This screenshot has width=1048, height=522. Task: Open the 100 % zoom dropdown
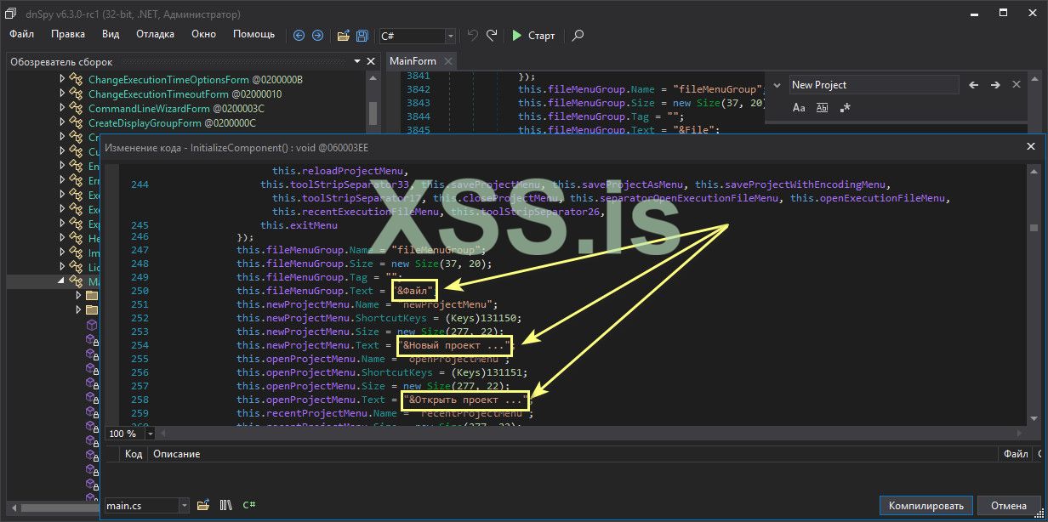[x=151, y=434]
